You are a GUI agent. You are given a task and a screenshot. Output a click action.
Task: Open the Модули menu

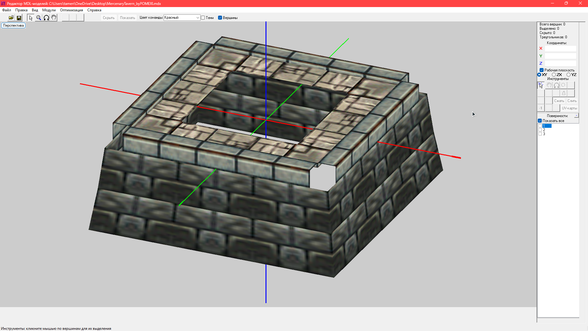(49, 10)
